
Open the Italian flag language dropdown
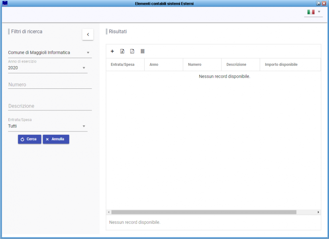(313, 12)
